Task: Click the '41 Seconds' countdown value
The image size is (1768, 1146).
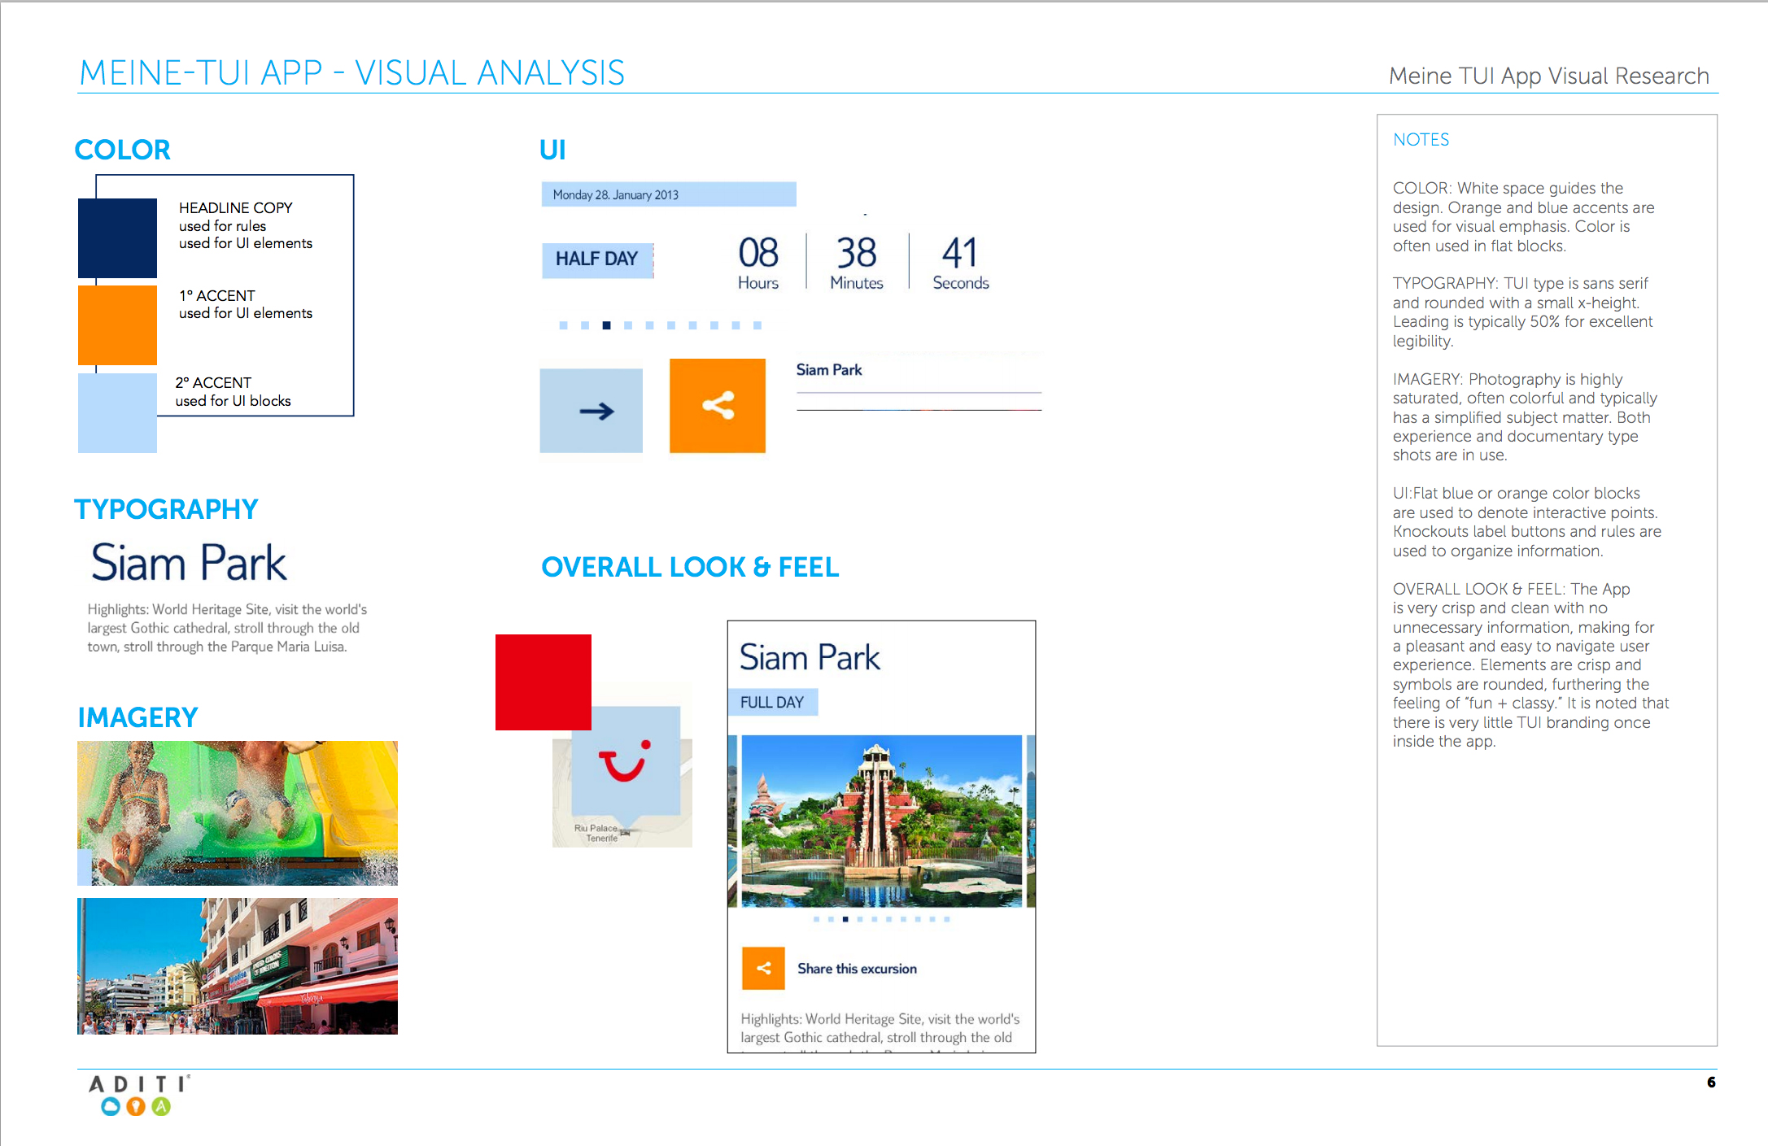Action: [x=961, y=262]
